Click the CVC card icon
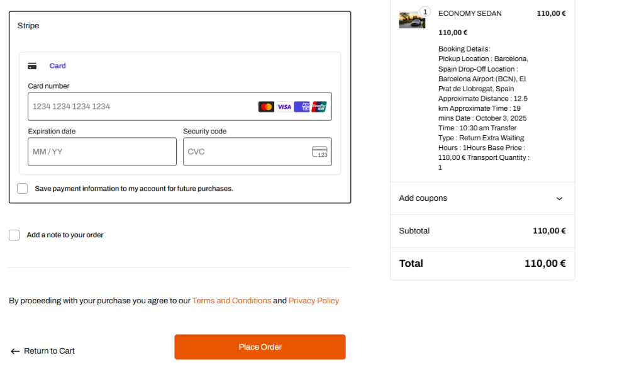 coord(320,152)
